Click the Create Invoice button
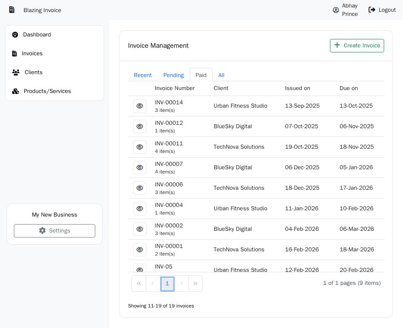 [x=357, y=45]
